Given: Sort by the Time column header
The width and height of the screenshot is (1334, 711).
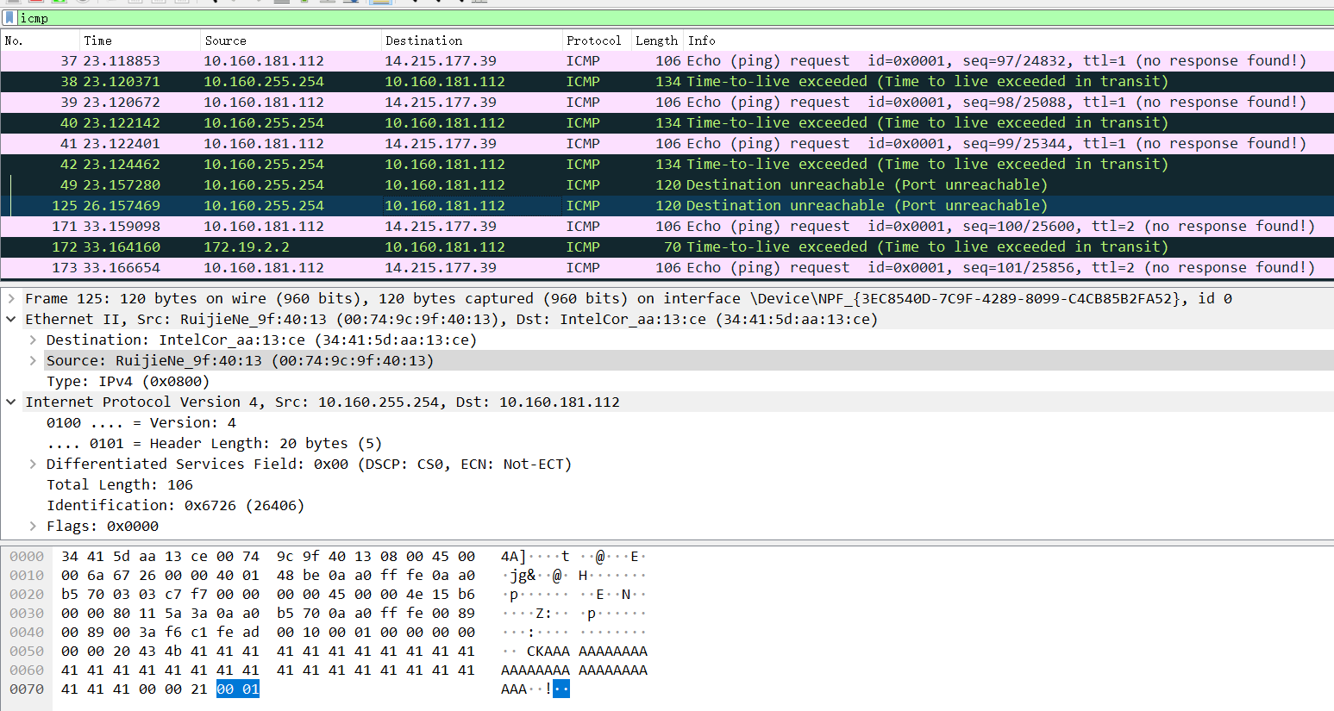Looking at the screenshot, I should (x=140, y=41).
